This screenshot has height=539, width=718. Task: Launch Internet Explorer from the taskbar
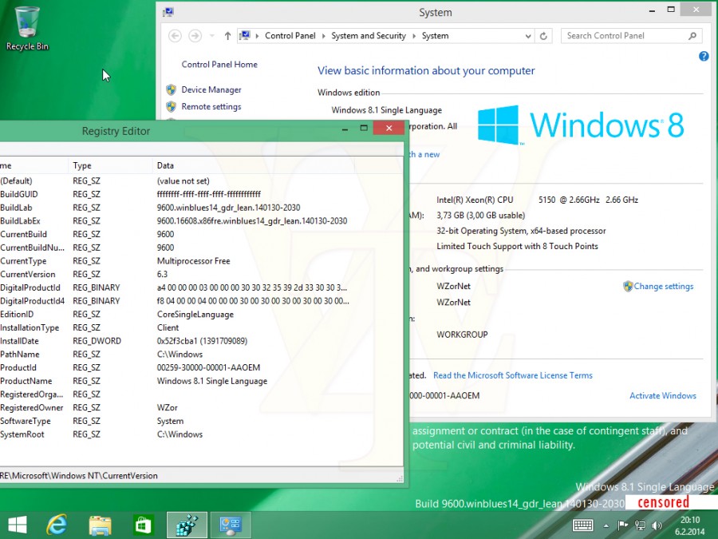57,525
